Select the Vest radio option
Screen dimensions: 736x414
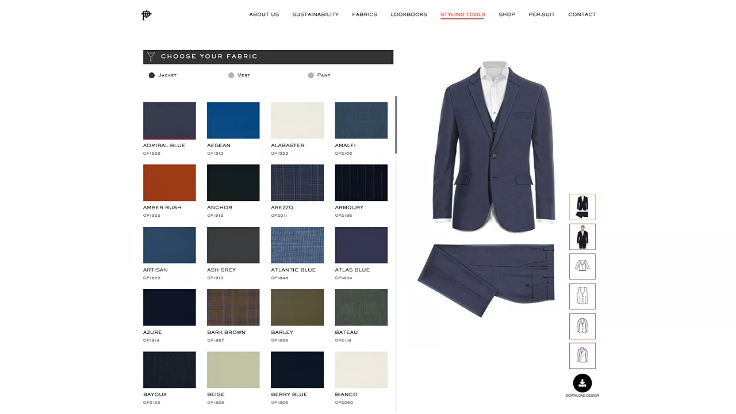231,75
